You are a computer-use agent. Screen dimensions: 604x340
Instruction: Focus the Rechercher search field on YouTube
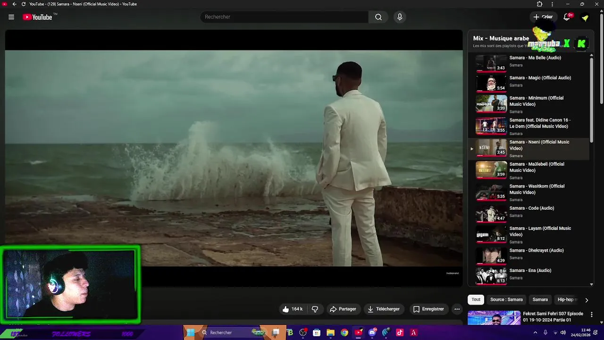coord(285,17)
